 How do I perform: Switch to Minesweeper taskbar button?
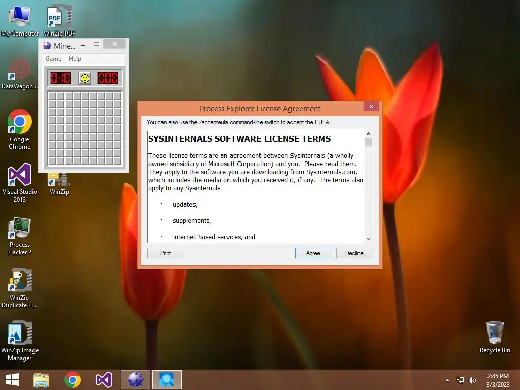click(x=135, y=380)
